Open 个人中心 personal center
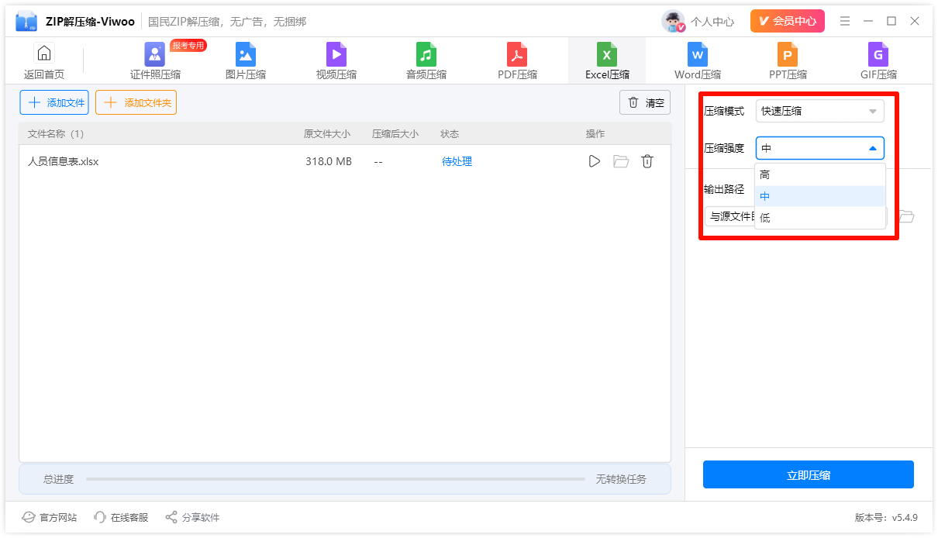The image size is (938, 538). [698, 22]
